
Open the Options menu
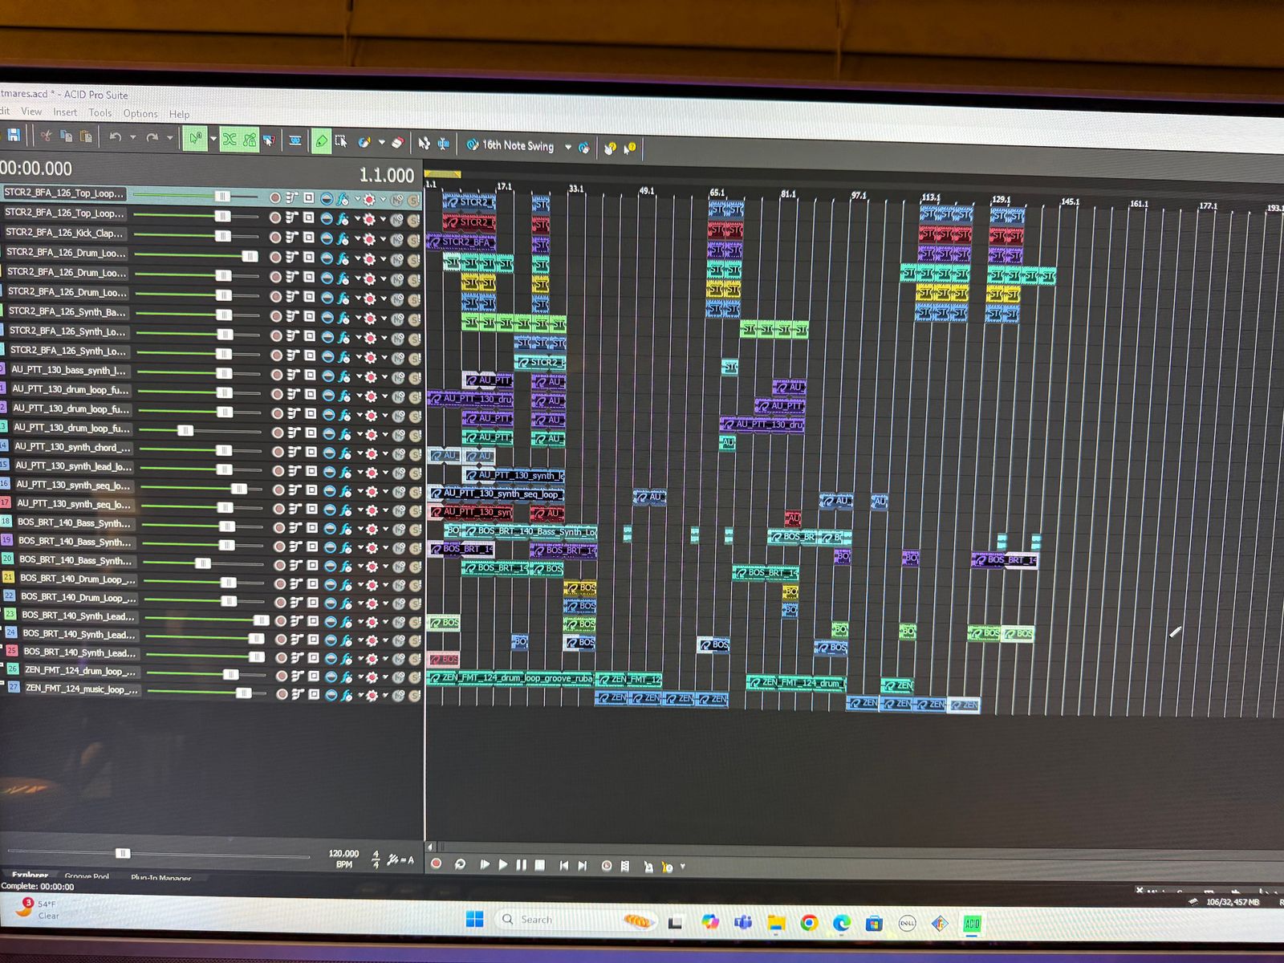[140, 114]
